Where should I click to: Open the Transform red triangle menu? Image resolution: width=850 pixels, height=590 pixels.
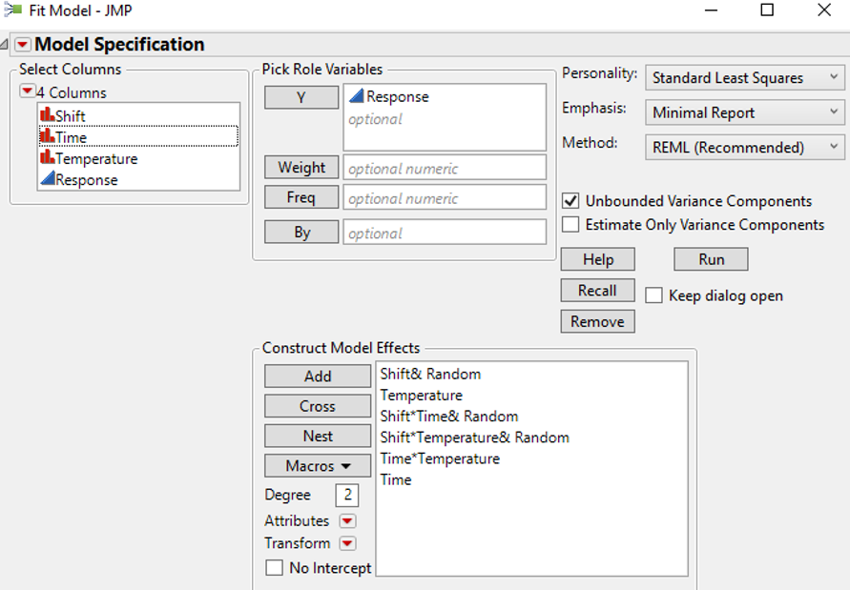tap(347, 543)
